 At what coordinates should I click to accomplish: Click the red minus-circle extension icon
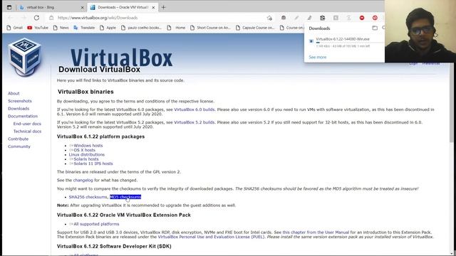point(362,18)
